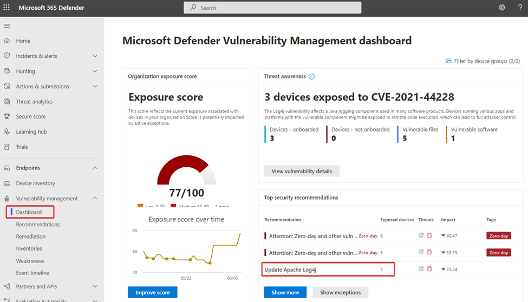Click bug icon in Update Apache Log4j row
Viewport: 528px width, 302px height.
coord(429,268)
